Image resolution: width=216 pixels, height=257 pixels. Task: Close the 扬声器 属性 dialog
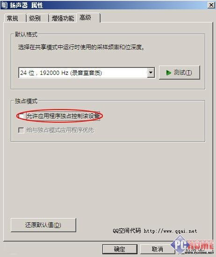point(211,5)
